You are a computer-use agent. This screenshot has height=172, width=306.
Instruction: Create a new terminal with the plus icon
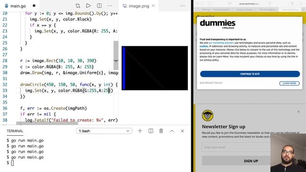point(140,131)
